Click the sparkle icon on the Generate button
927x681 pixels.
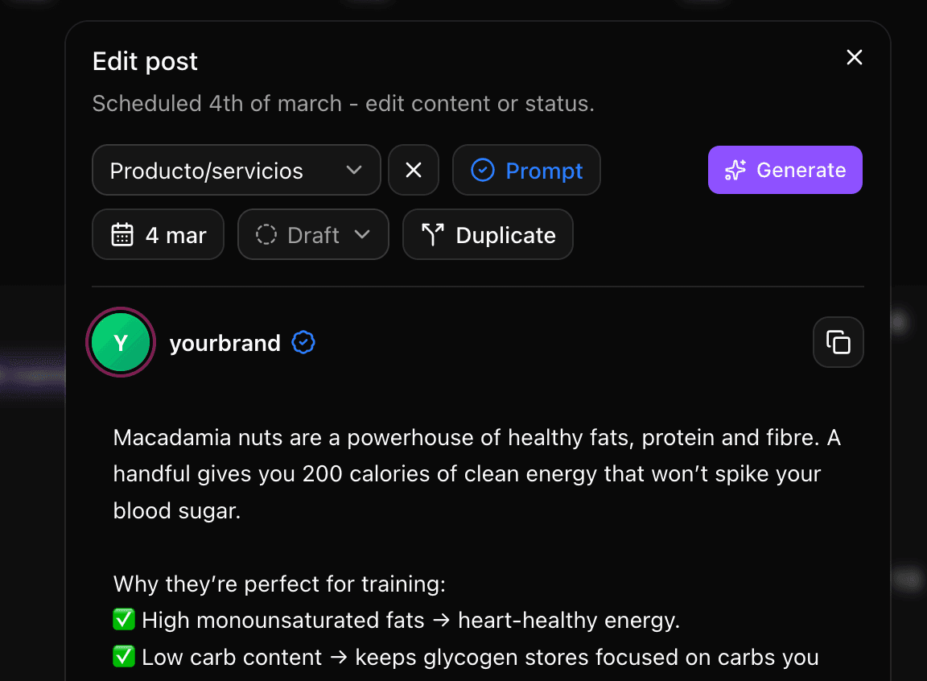(x=735, y=170)
